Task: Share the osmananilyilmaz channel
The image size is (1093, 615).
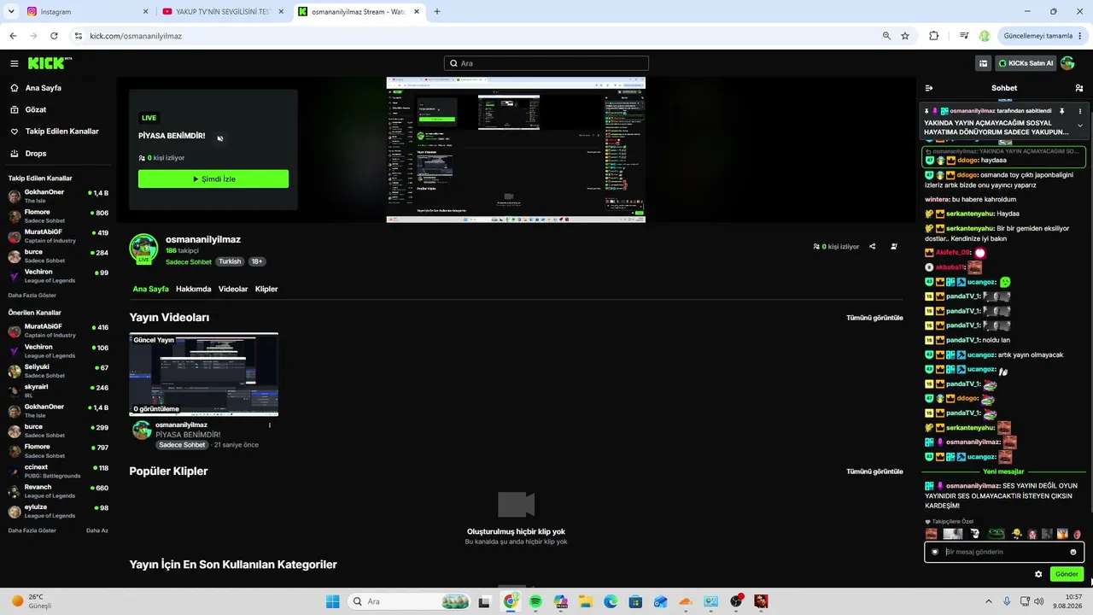Action: (x=872, y=247)
